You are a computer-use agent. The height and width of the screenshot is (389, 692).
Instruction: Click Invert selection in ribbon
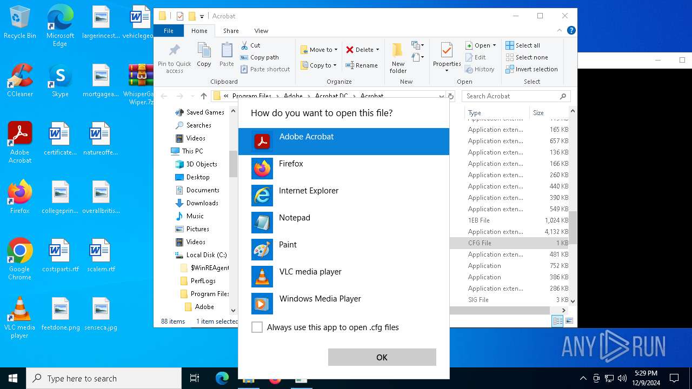click(531, 69)
